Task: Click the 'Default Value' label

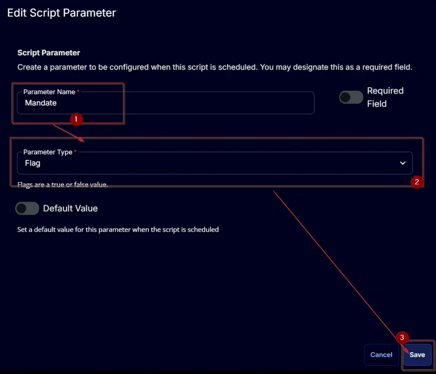Action: (x=70, y=209)
